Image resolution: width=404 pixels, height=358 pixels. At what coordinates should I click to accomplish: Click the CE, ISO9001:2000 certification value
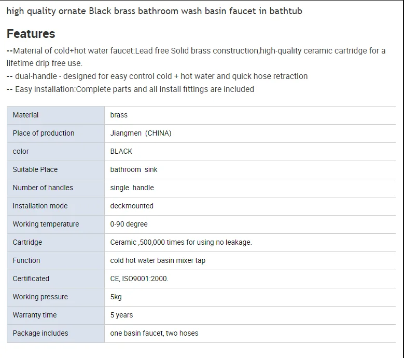pyautogui.click(x=139, y=279)
